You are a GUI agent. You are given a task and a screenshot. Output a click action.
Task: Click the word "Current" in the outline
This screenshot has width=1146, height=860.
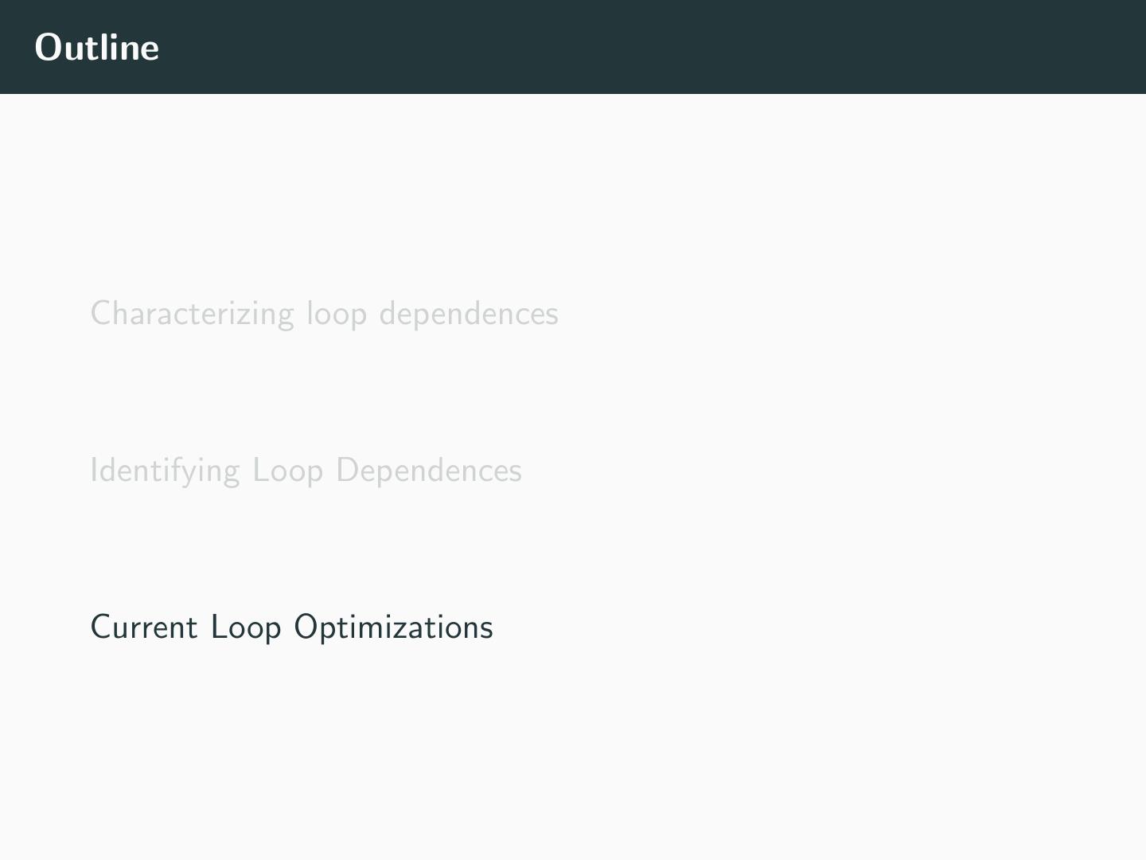143,627
